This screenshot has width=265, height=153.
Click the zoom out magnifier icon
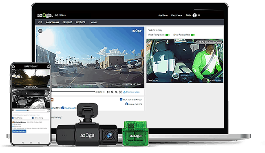tap(112, 92)
